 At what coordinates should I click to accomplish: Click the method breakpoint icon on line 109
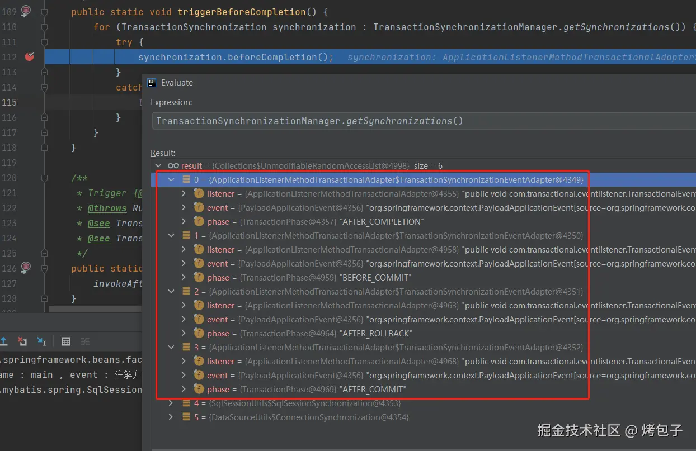click(26, 10)
